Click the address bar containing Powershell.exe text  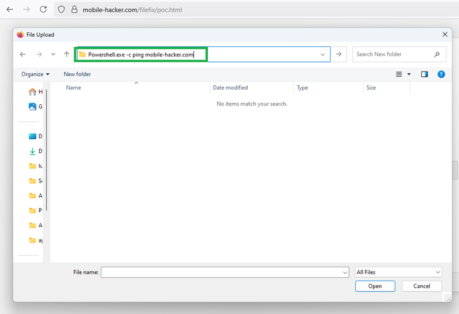(x=203, y=55)
